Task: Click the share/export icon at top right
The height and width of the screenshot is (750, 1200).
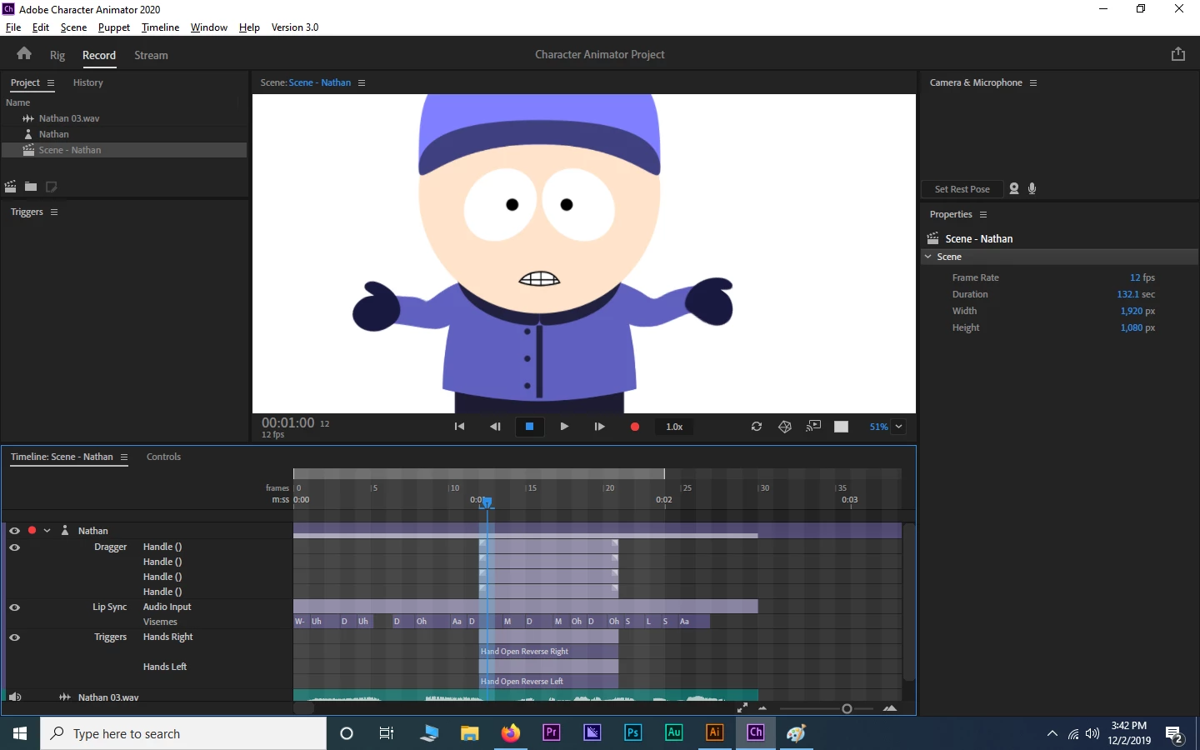Action: tap(1177, 54)
